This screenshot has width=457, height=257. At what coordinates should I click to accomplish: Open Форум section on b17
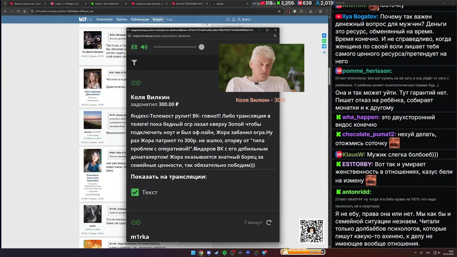tap(157, 19)
